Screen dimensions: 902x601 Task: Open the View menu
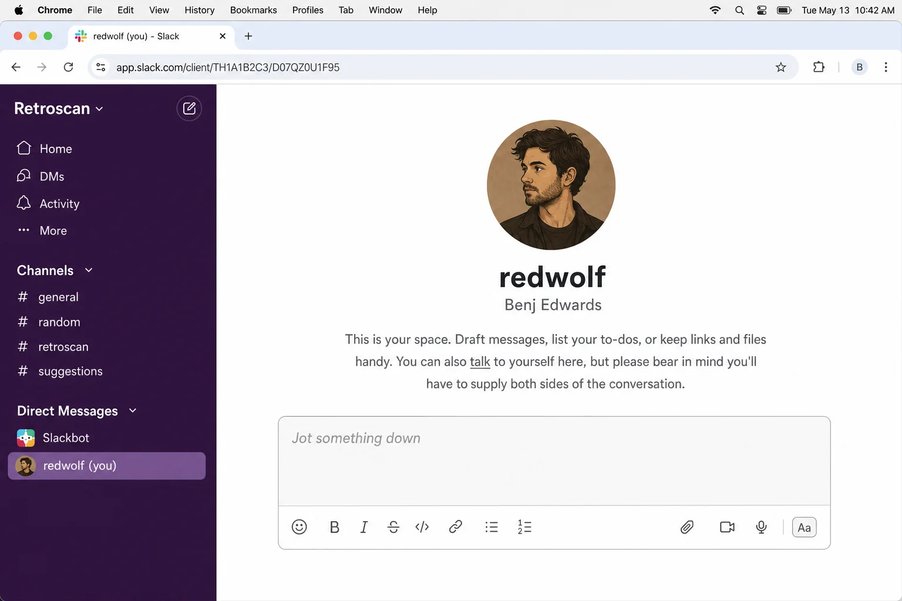coord(159,10)
